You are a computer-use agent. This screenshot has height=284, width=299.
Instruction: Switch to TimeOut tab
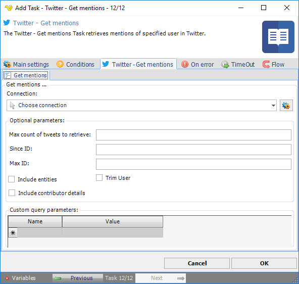[x=238, y=64]
